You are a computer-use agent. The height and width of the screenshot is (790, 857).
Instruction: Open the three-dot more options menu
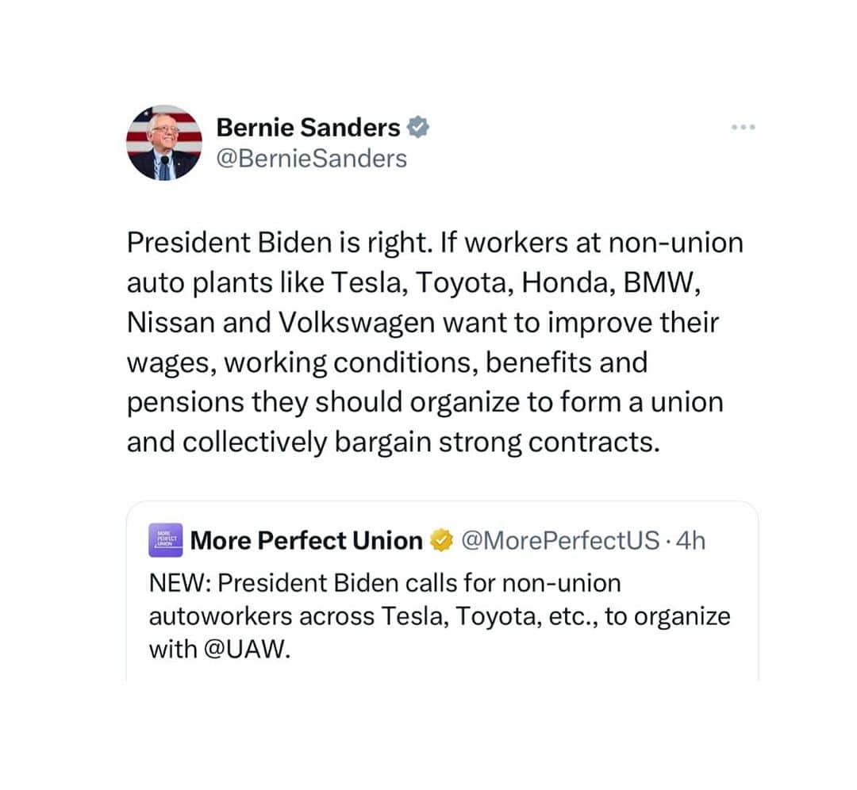[x=743, y=127]
